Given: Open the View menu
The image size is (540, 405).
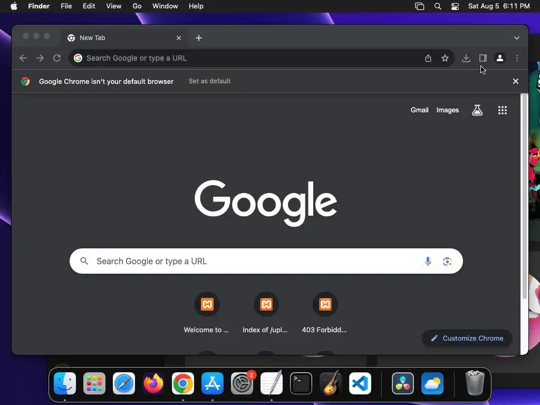Looking at the screenshot, I should click(x=114, y=6).
